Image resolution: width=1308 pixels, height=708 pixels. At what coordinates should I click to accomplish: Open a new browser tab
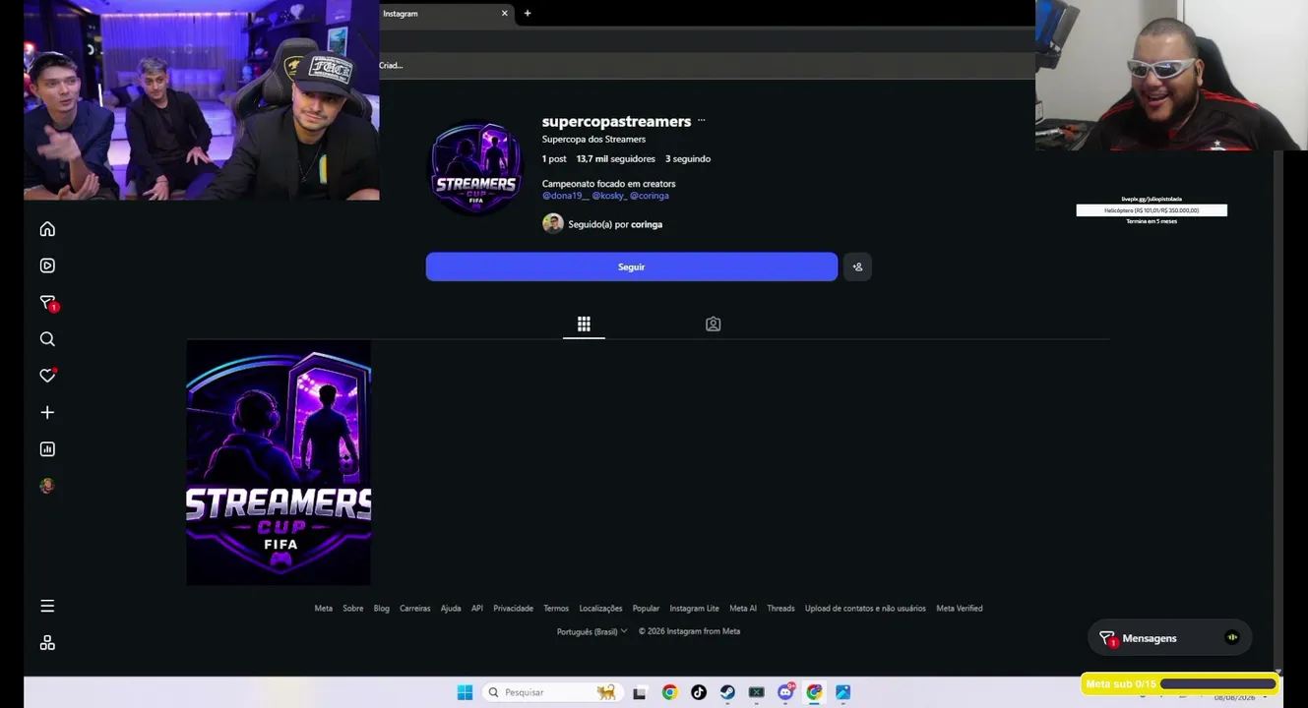pos(528,14)
